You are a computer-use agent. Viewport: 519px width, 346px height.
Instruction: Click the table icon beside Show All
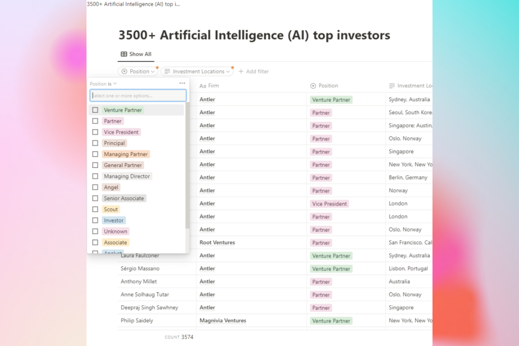tap(124, 54)
